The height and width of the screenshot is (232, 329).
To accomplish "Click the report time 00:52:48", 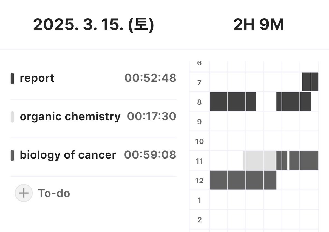I will coord(150,78).
